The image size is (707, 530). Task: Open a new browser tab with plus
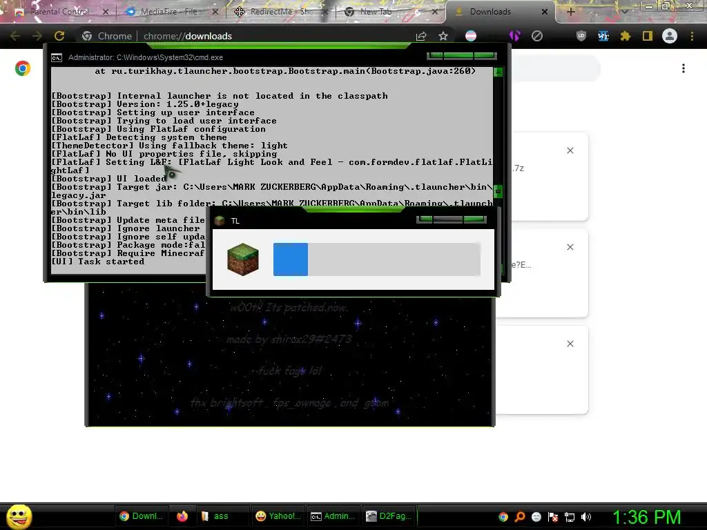570,12
